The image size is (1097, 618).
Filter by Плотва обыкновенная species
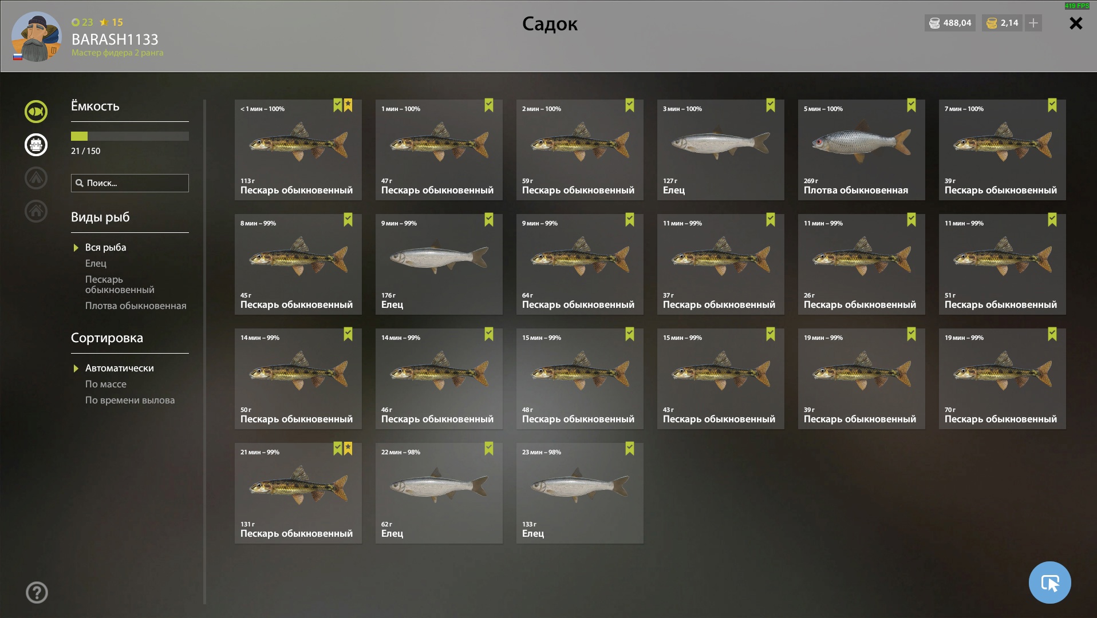(136, 306)
